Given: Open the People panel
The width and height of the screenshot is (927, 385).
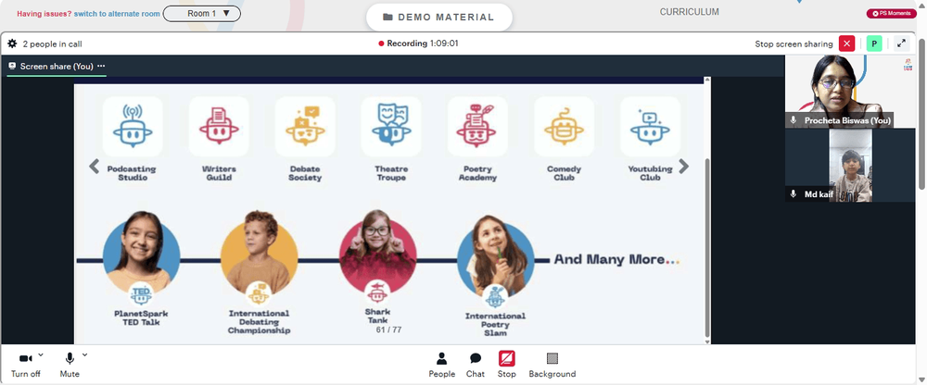Looking at the screenshot, I should [x=441, y=365].
